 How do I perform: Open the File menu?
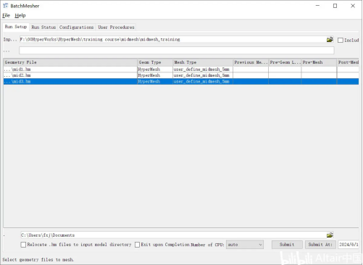pyautogui.click(x=6, y=15)
